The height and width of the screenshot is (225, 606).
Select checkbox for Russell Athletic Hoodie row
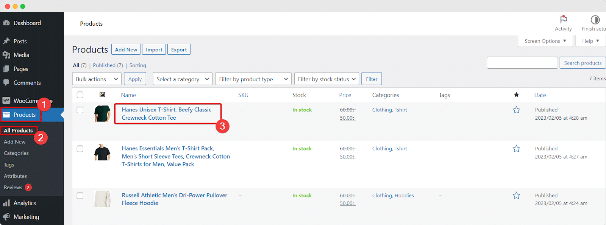pyautogui.click(x=80, y=196)
